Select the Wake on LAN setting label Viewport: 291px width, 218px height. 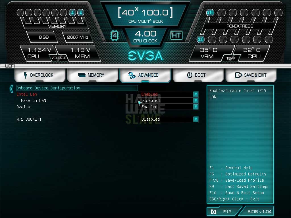34,100
